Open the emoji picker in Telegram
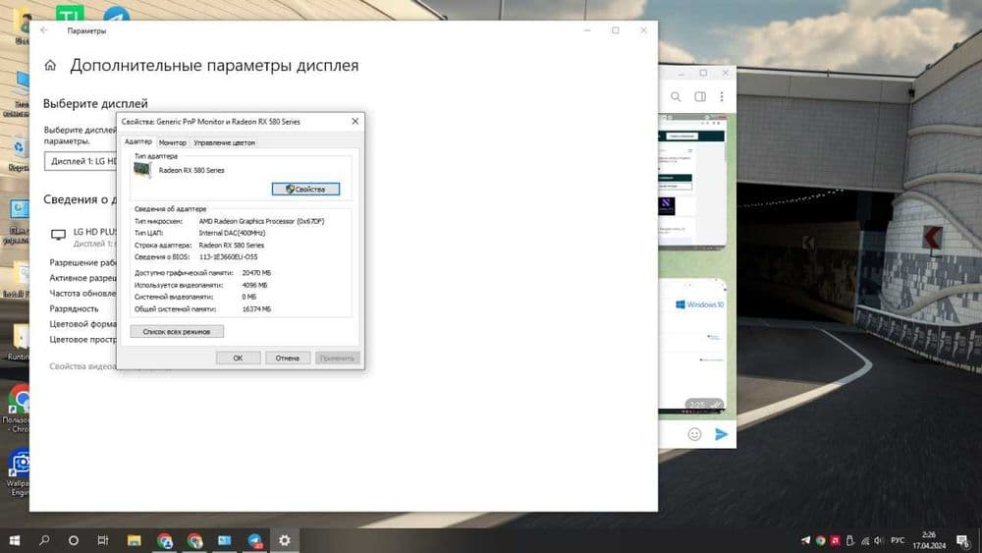 click(x=694, y=434)
